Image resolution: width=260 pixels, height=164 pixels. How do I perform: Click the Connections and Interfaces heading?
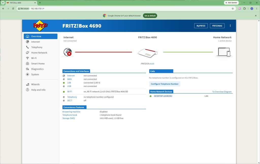point(76,71)
